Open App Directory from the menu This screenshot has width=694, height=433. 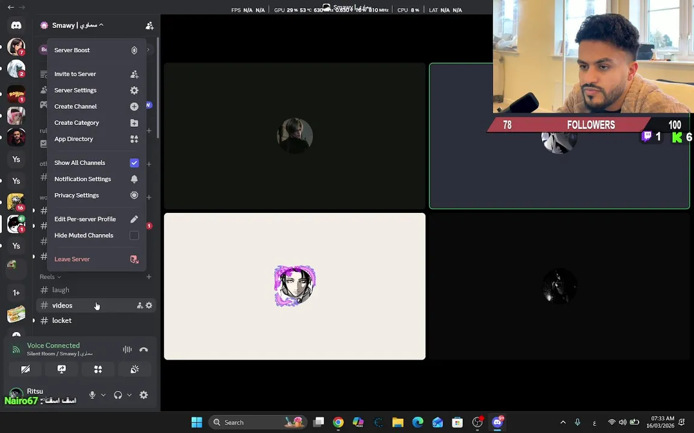coord(96,139)
